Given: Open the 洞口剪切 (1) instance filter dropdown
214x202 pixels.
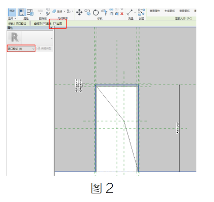Looking at the screenshot, I should point(21,49).
